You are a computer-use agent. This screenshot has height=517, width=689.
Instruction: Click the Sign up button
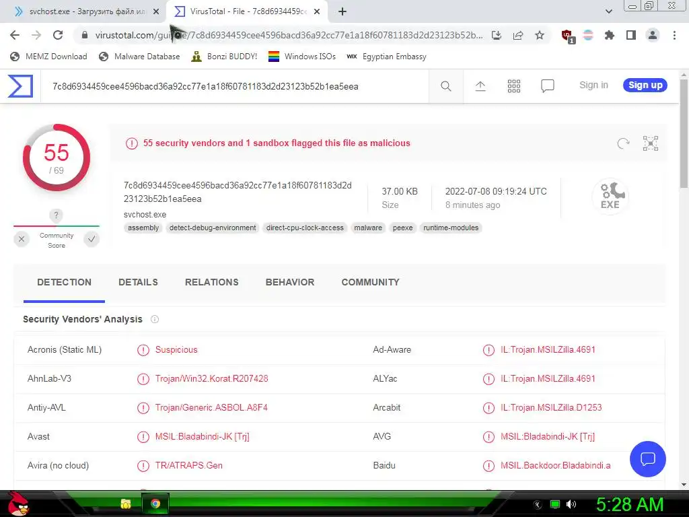(645, 85)
